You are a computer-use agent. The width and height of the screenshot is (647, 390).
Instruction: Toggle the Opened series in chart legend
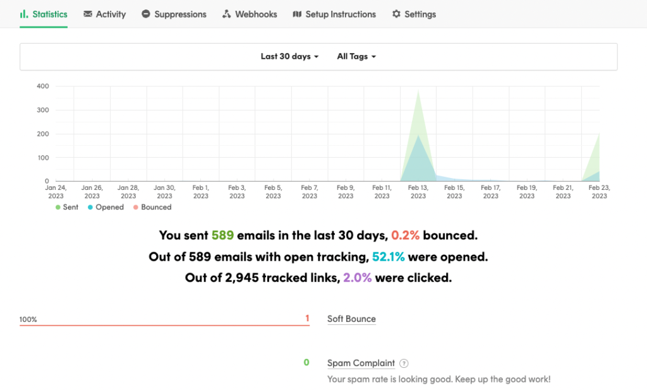[x=106, y=207]
